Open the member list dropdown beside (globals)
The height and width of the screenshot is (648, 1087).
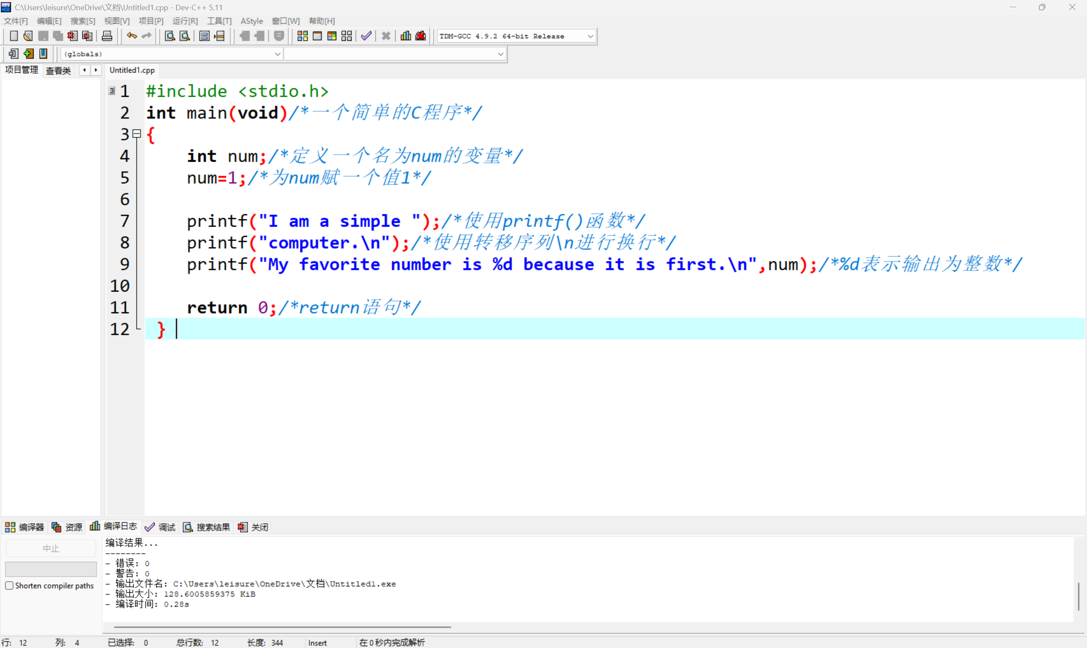click(x=500, y=54)
